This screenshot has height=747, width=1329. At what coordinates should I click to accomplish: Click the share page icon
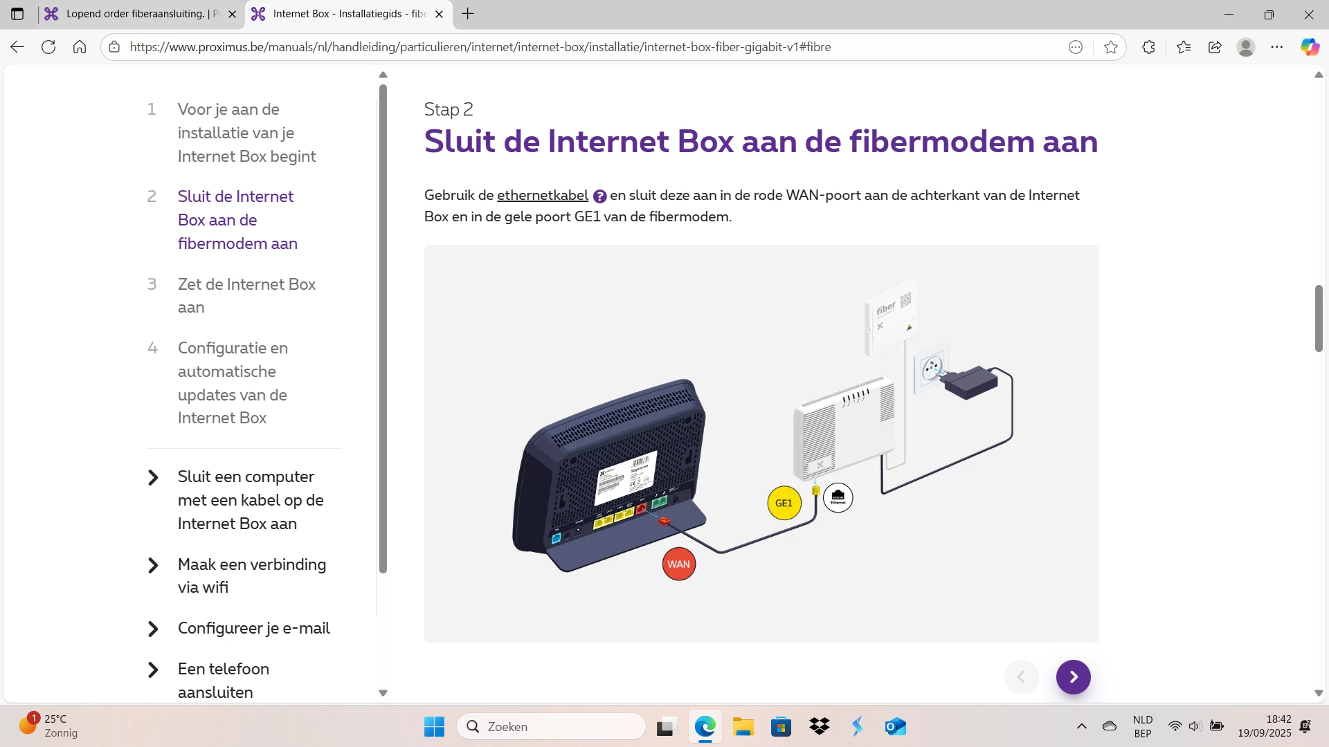coord(1215,47)
